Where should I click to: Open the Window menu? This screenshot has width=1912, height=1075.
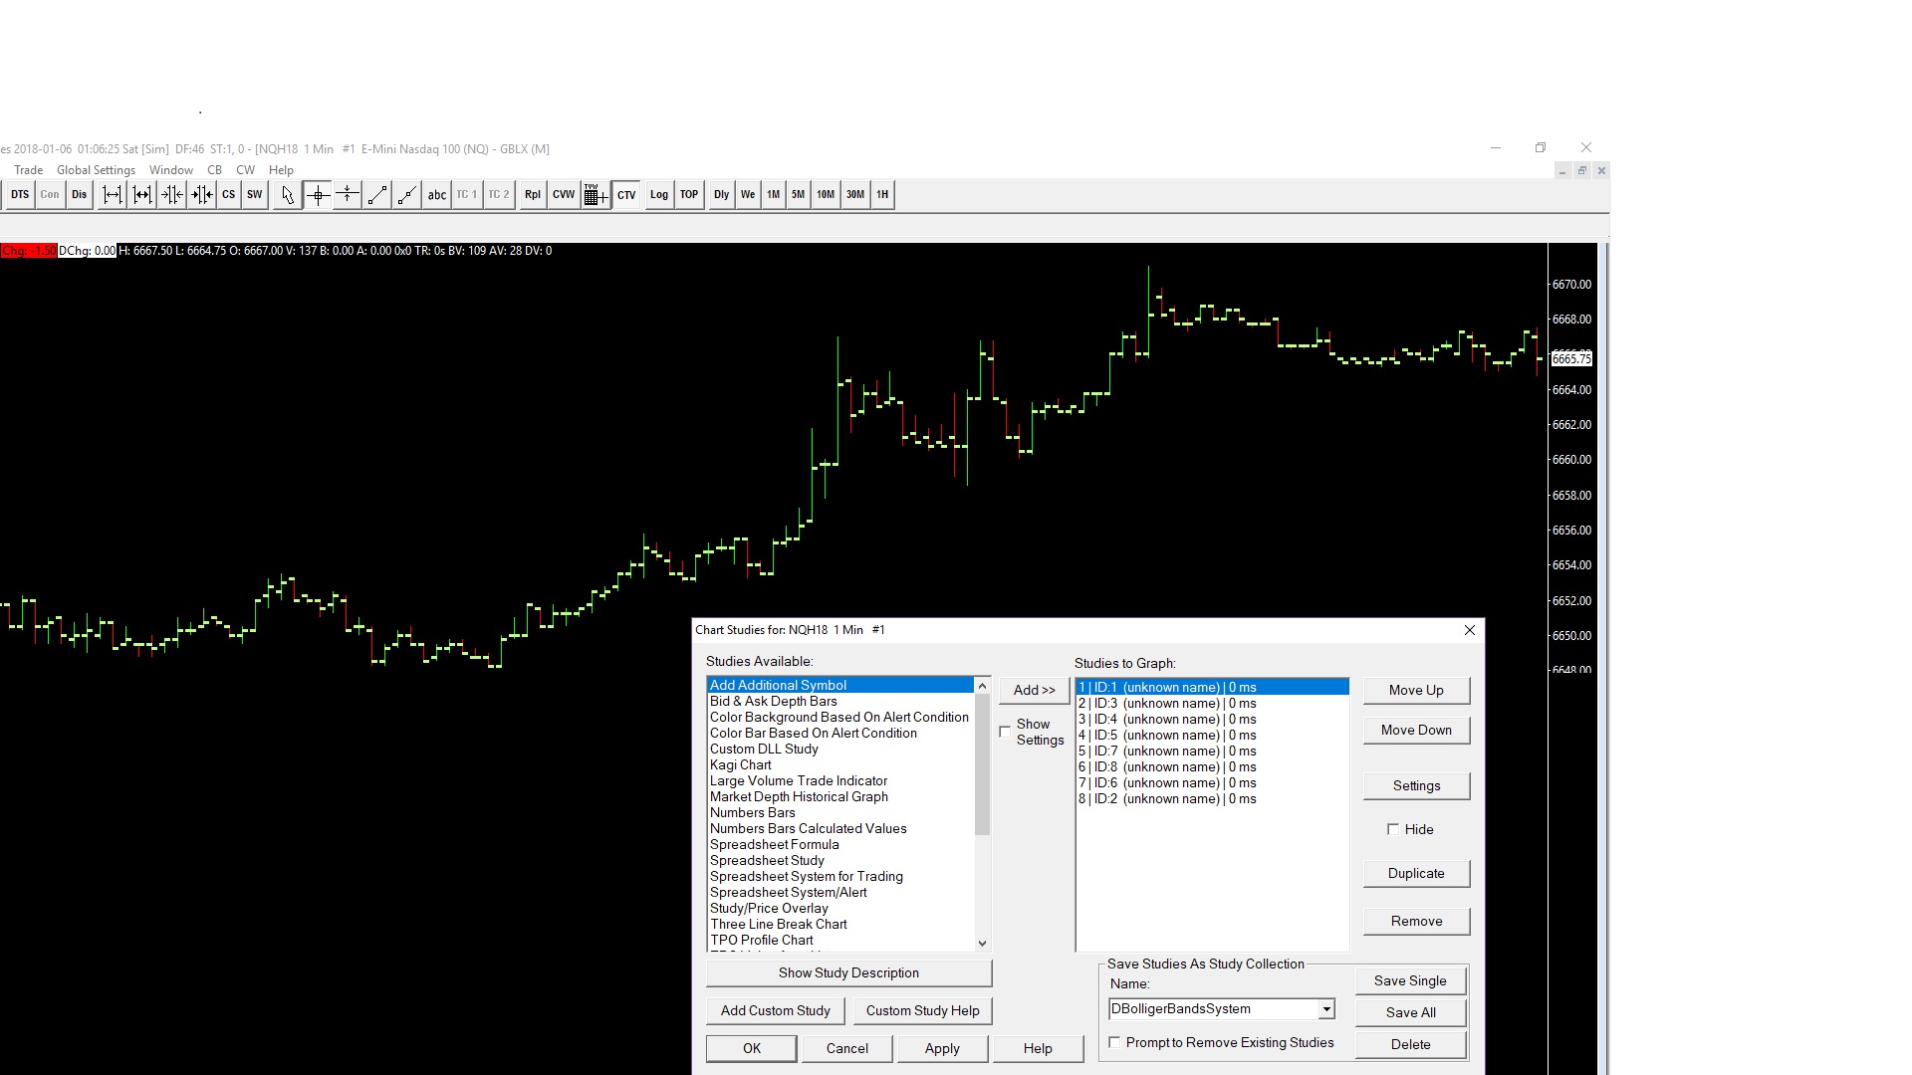[171, 170]
